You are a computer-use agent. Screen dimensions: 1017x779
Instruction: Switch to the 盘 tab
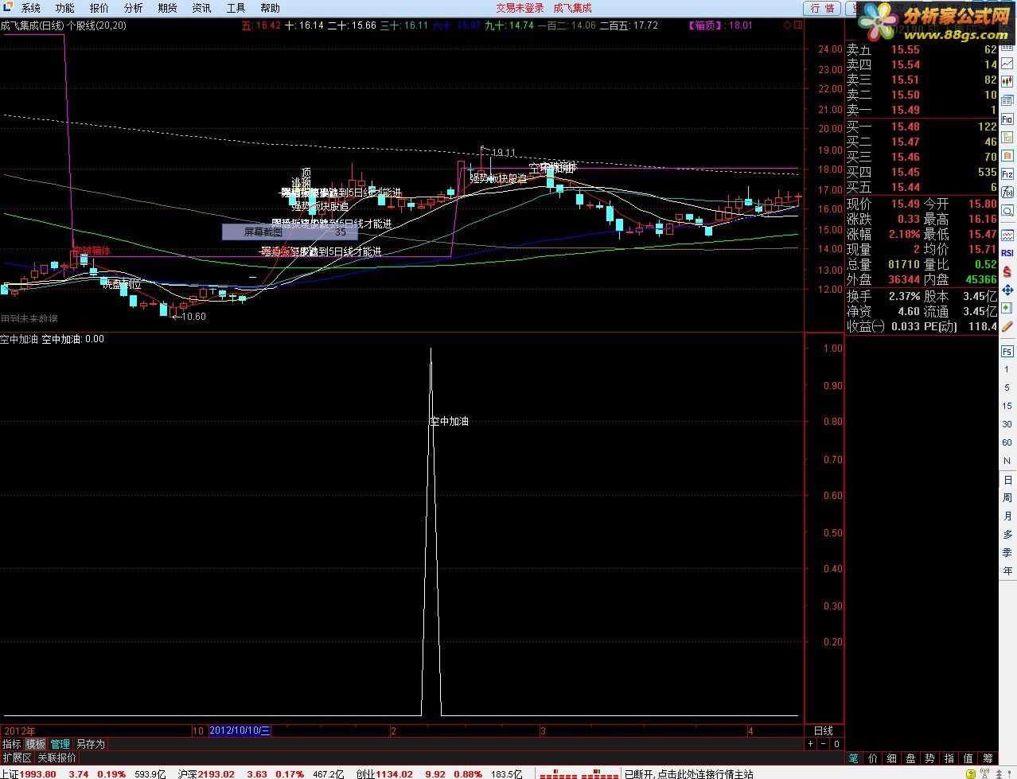[x=911, y=758]
